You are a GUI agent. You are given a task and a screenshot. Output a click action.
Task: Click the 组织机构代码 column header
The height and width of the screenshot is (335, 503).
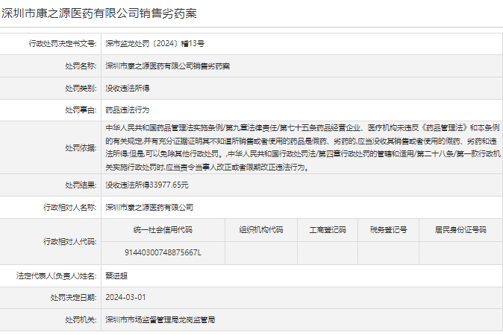pyautogui.click(x=261, y=230)
